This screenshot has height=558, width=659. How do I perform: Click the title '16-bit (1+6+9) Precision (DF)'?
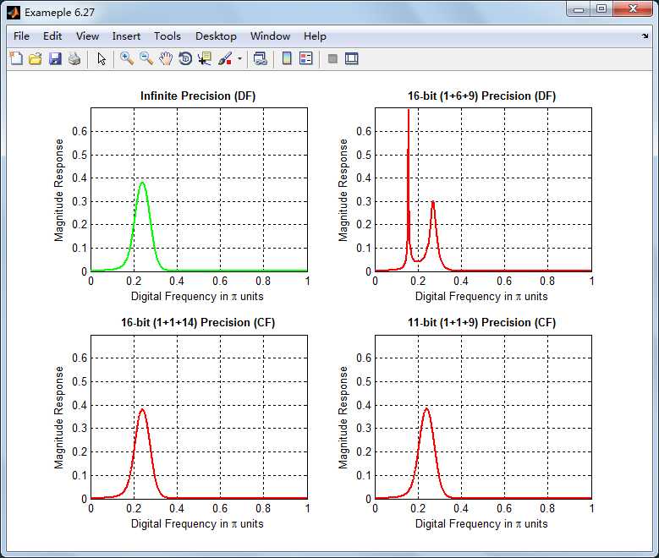pyautogui.click(x=481, y=96)
